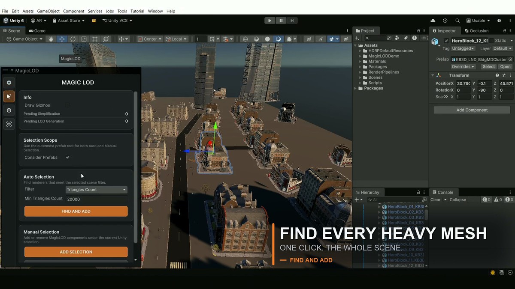Click the prefab Select button
The height and width of the screenshot is (289, 515).
point(488,67)
